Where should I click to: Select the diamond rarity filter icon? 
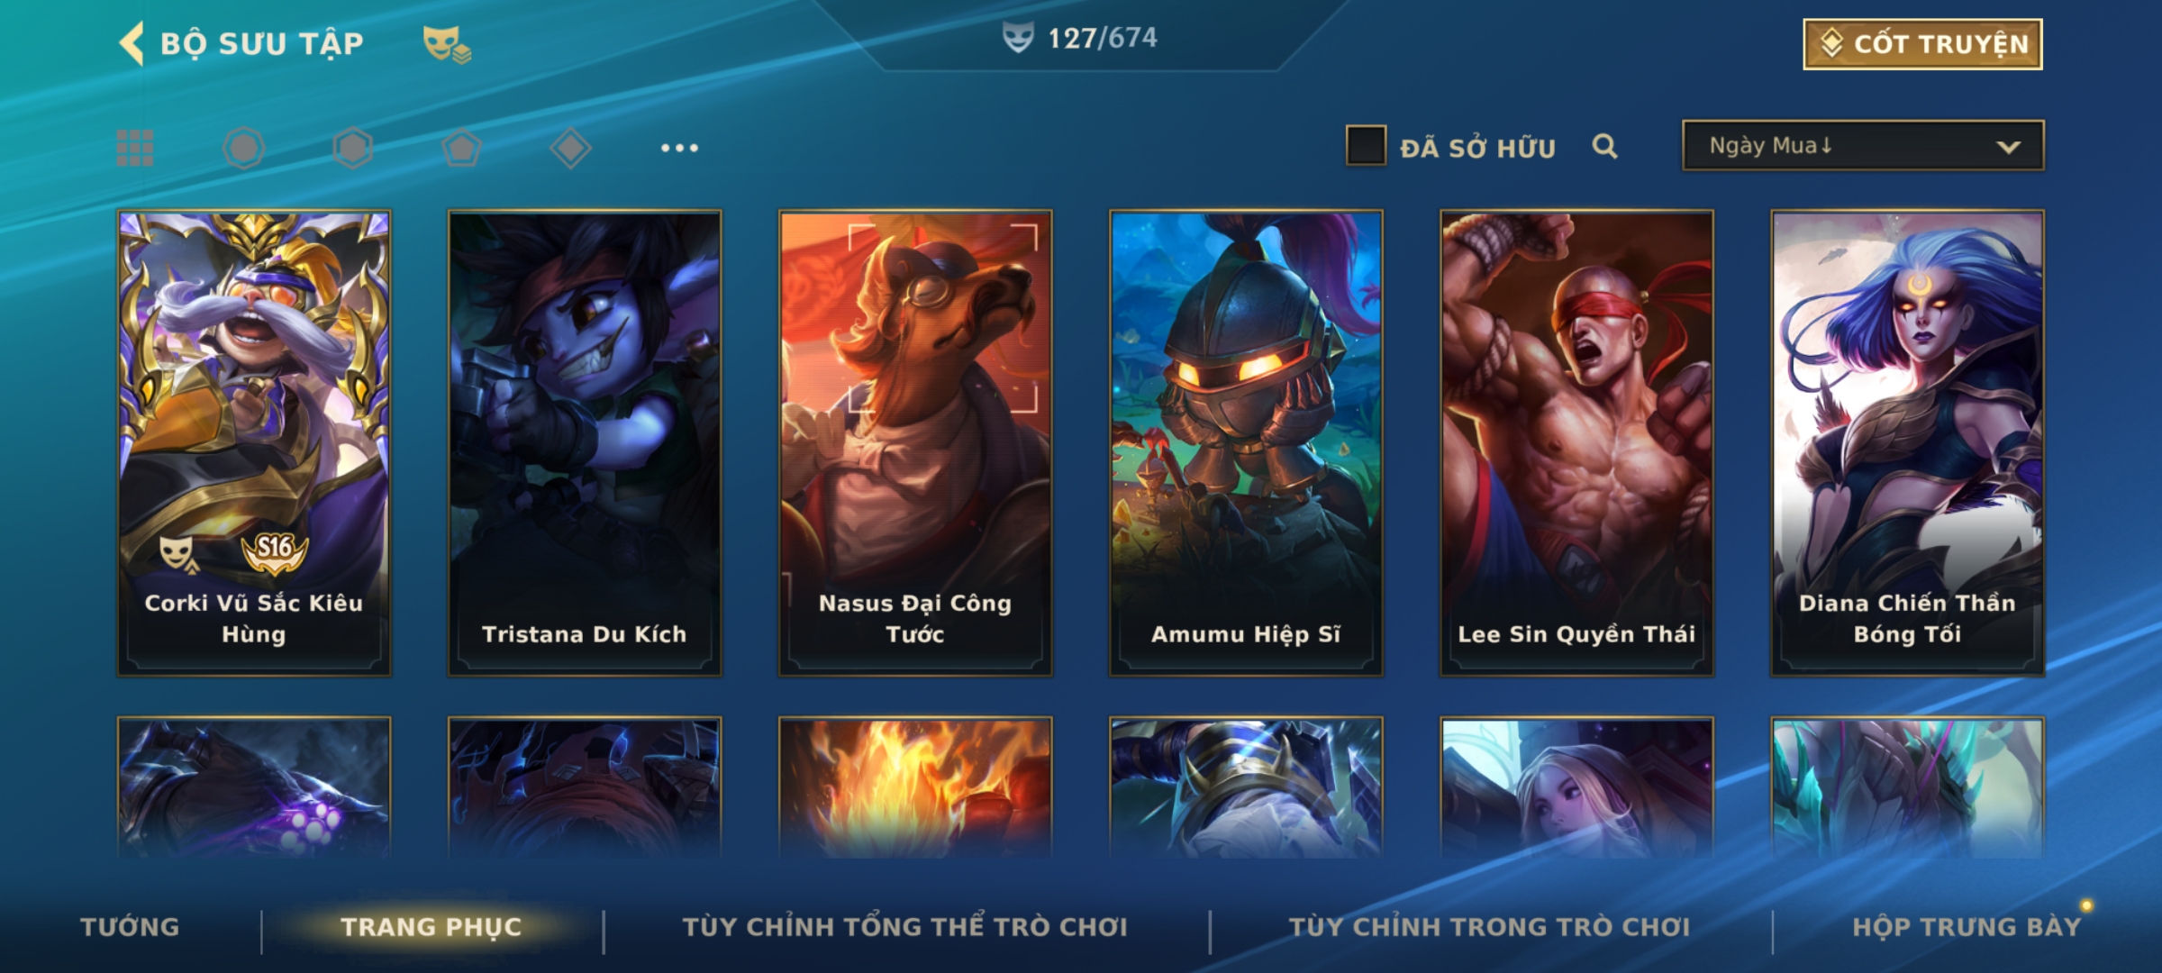coord(570,148)
